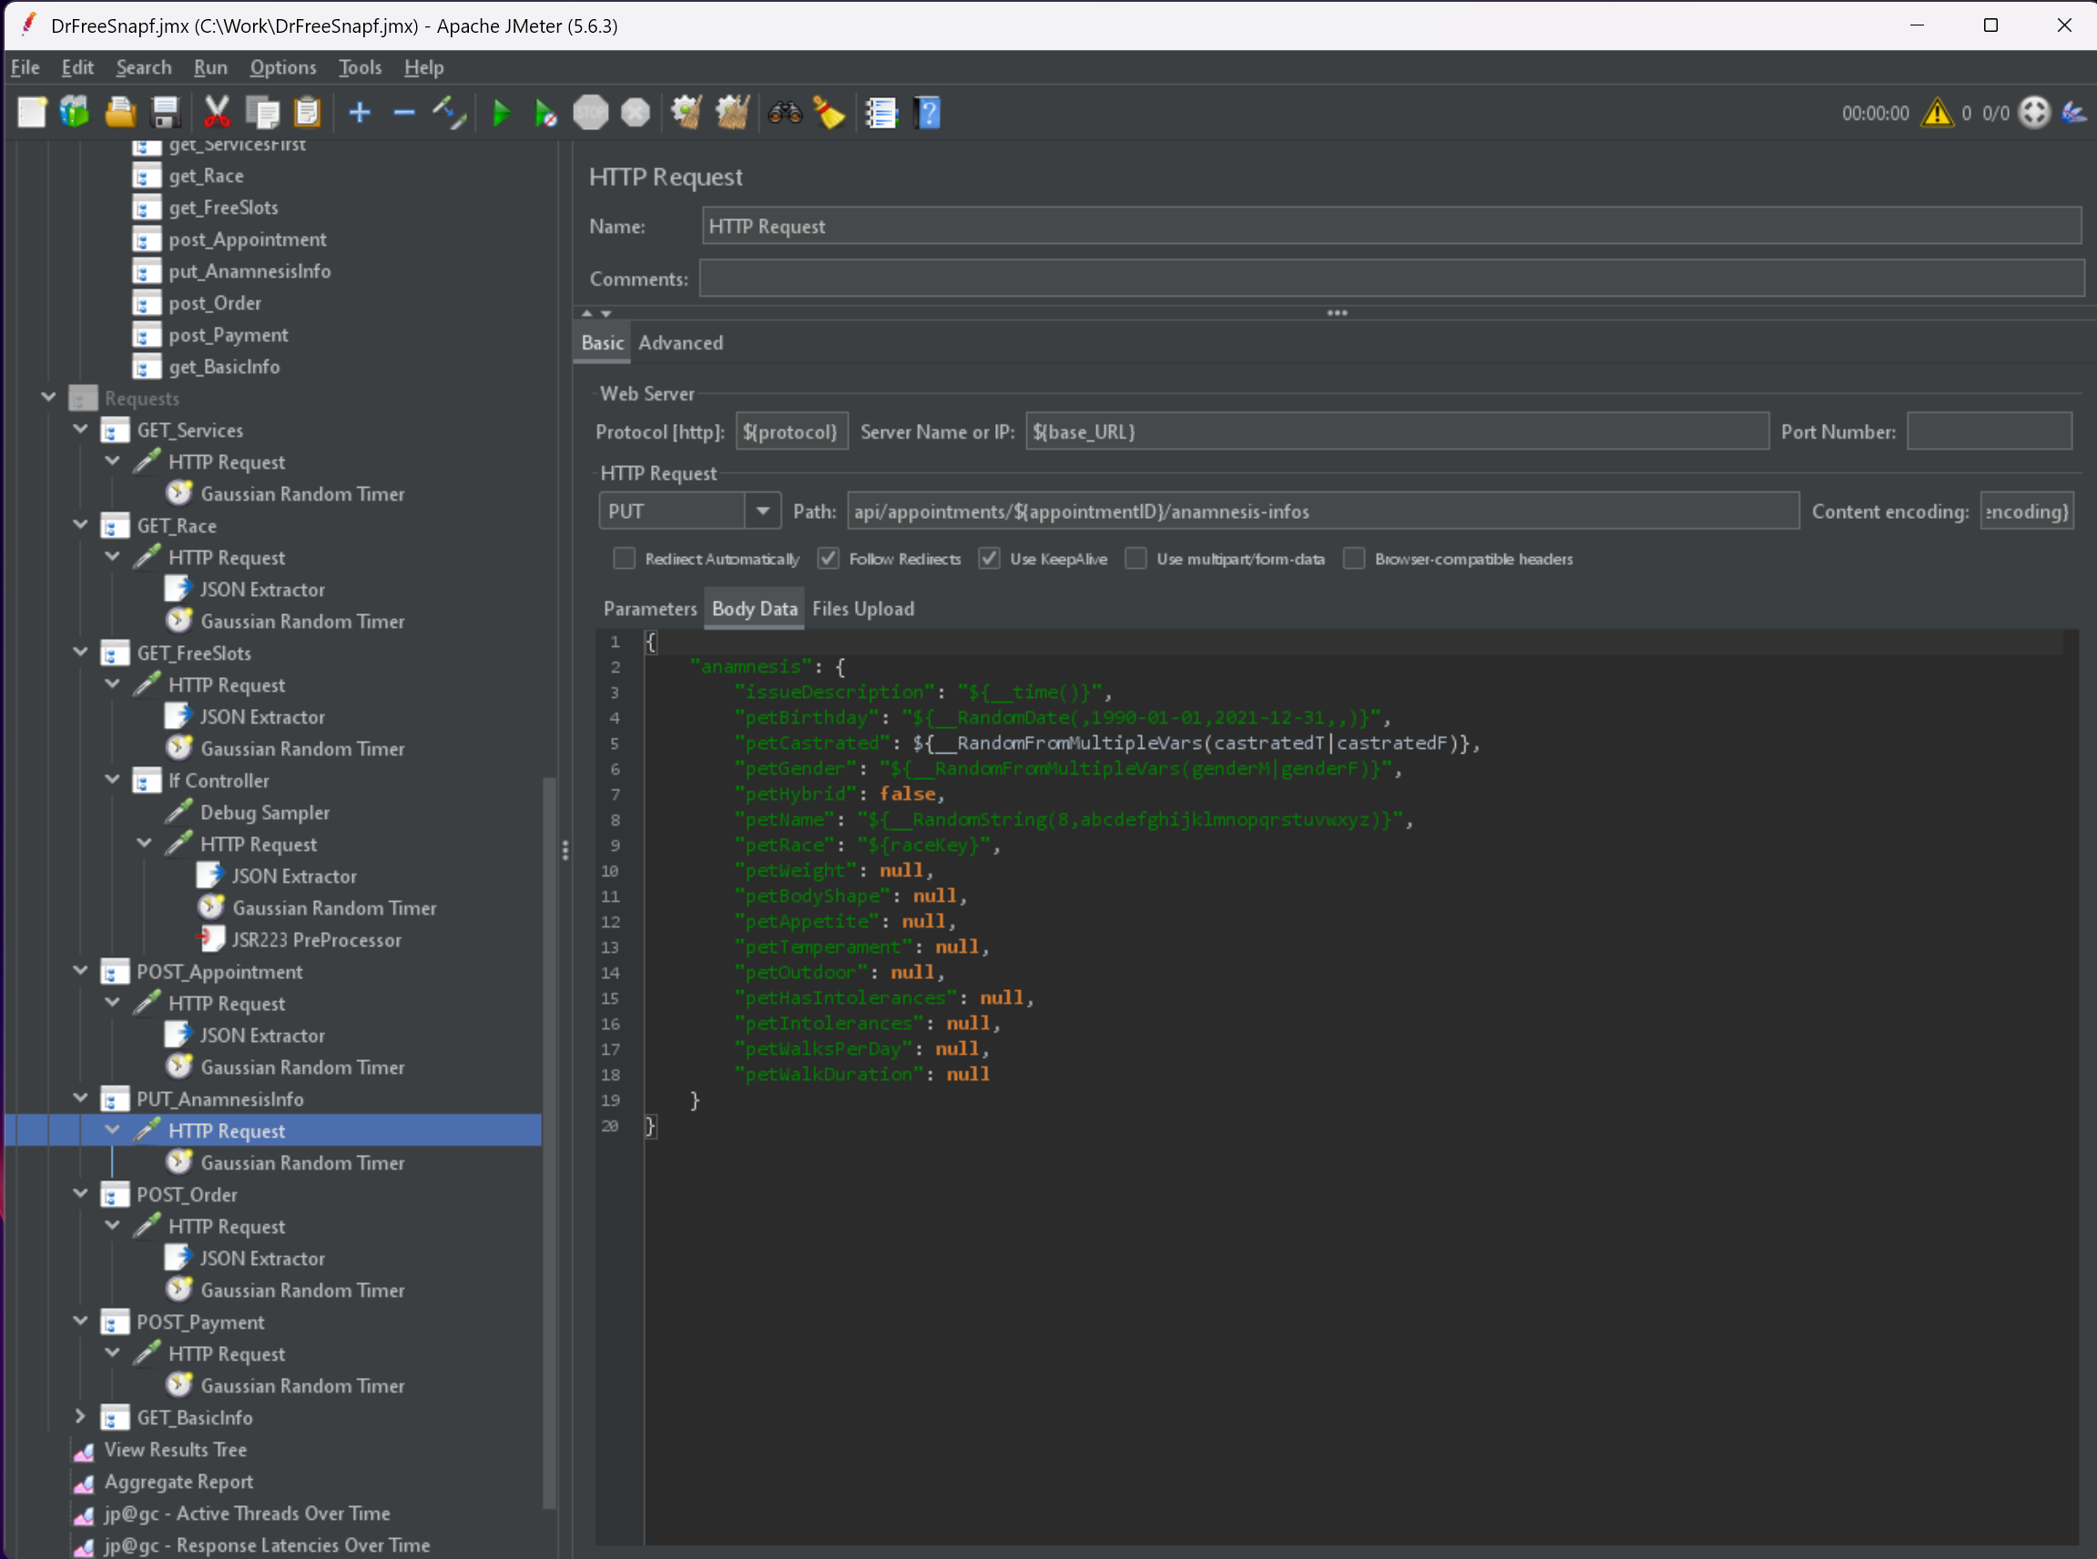Click the Shutdown threads icon

(636, 112)
